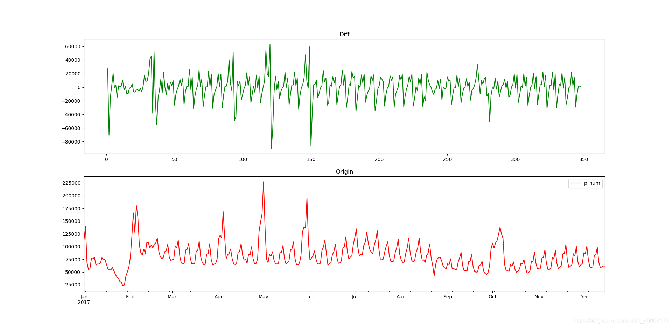The image size is (672, 327).
Task: Click the Origin chart title
Action: pyautogui.click(x=344, y=172)
